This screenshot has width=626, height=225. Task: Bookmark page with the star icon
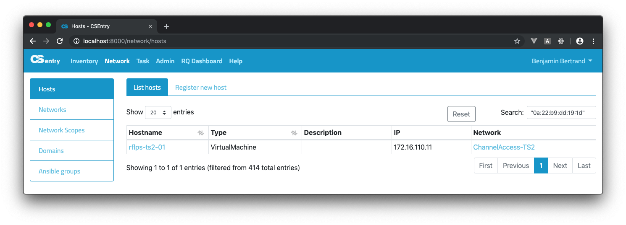click(x=517, y=41)
